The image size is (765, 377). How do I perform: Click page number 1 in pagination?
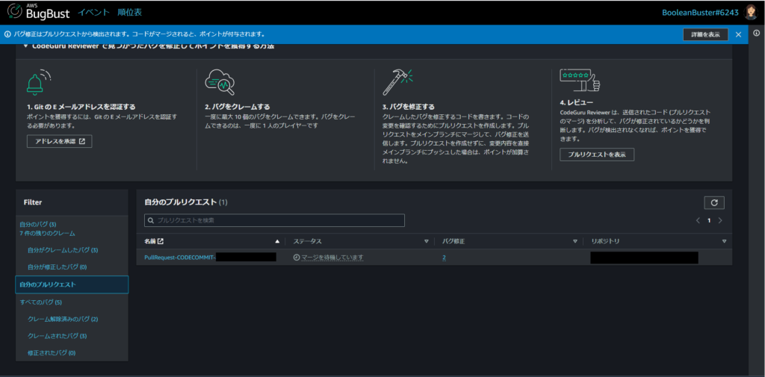(x=709, y=220)
